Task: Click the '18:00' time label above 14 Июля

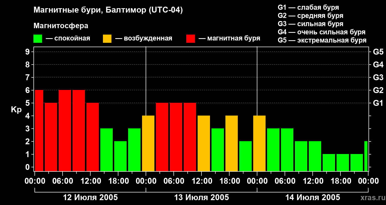Action: click(340, 181)
